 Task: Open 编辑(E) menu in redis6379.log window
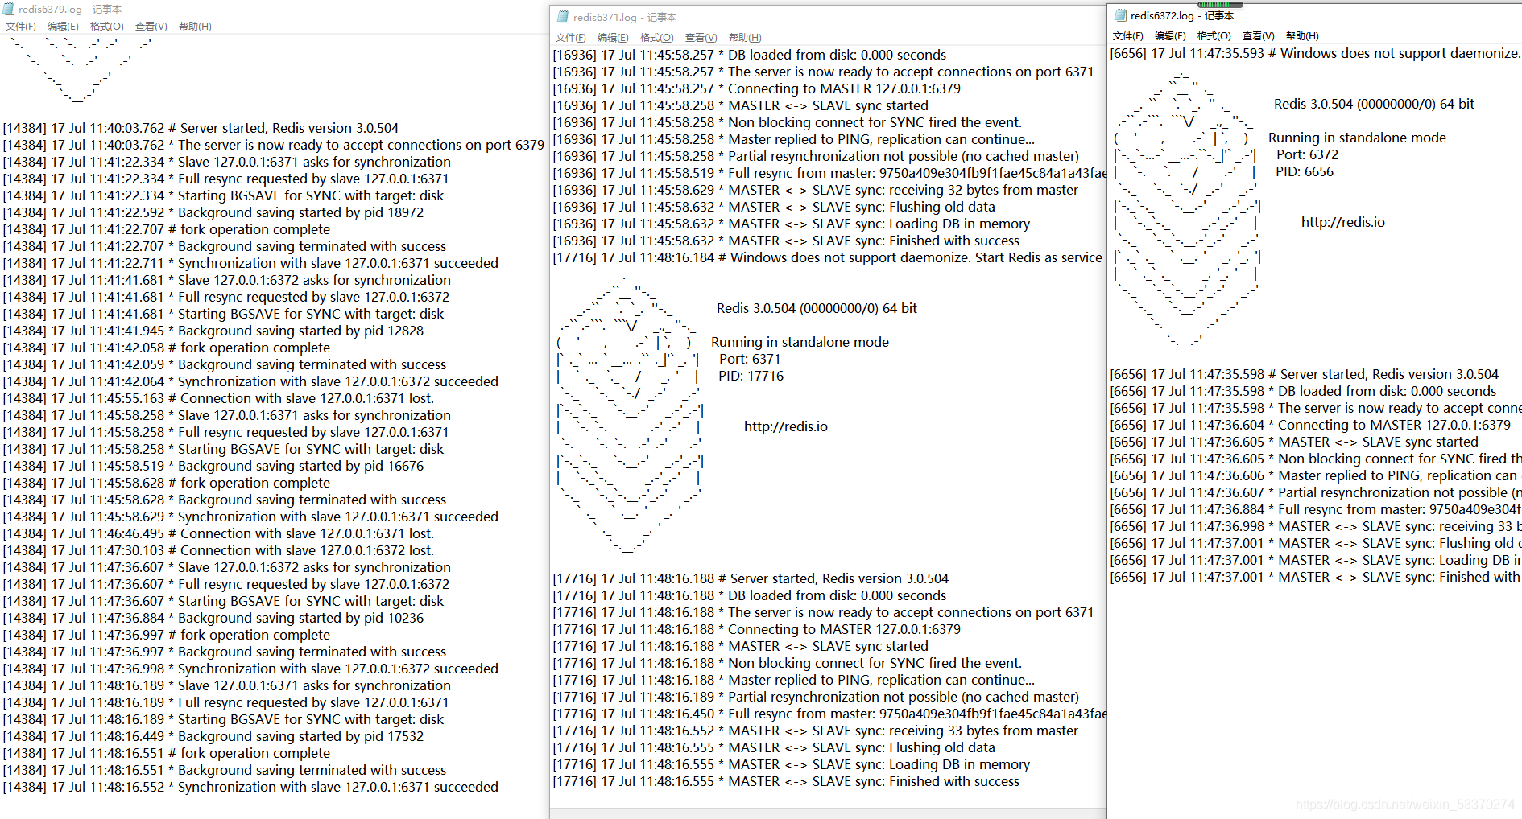pos(63,27)
